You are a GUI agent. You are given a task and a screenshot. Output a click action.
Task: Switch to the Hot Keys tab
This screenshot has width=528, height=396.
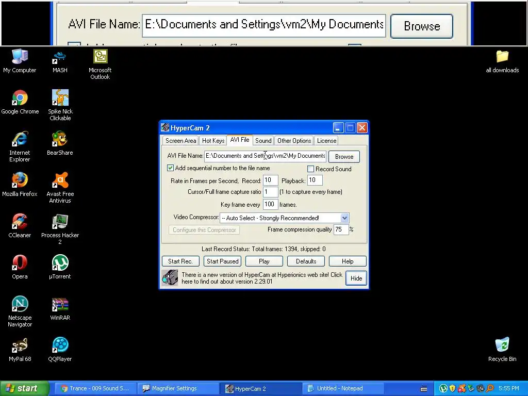coord(213,141)
